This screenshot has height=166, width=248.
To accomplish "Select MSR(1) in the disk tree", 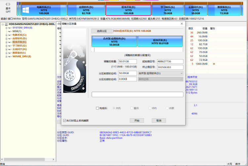I will click(17, 31).
